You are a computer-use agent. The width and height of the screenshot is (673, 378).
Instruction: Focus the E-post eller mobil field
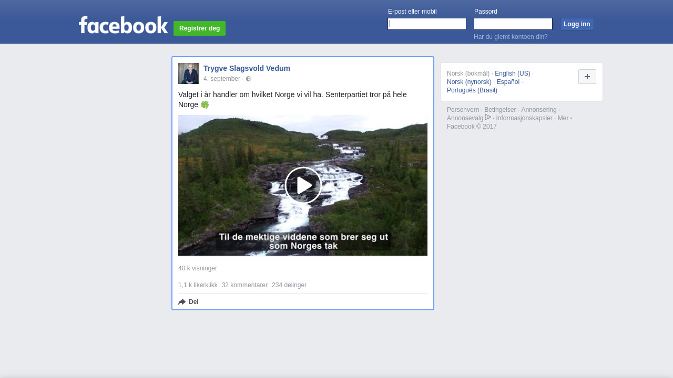point(427,24)
